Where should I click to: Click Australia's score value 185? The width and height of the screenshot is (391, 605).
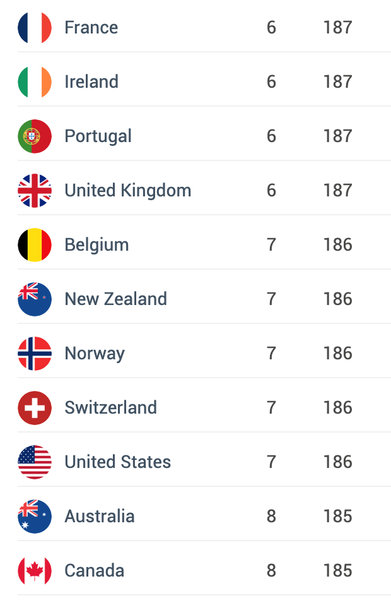(338, 517)
